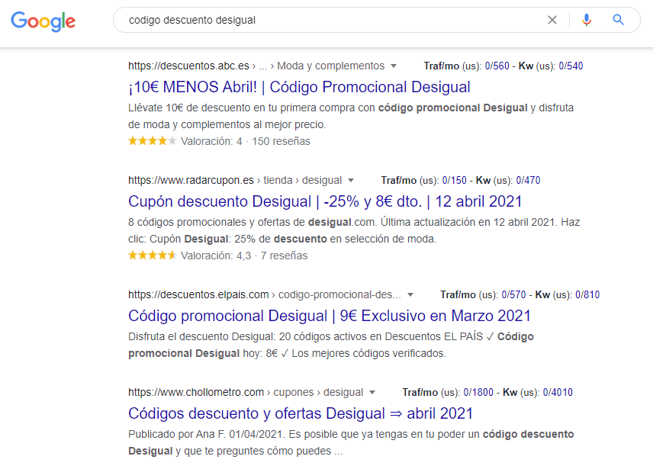Click keyword value 0/4010 for chollometro.com

[558, 392]
